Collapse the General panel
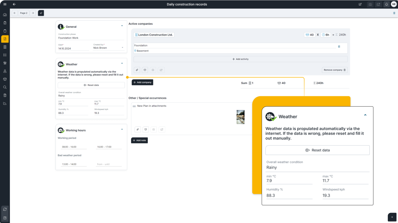The width and height of the screenshot is (398, 223). click(122, 25)
